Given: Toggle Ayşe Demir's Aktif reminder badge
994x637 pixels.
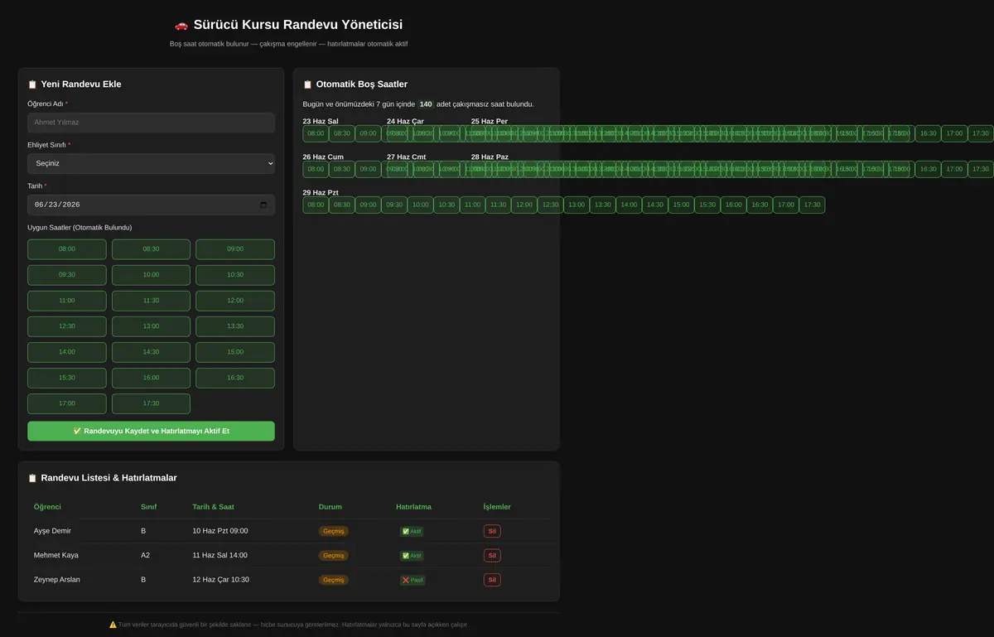Looking at the screenshot, I should [412, 532].
